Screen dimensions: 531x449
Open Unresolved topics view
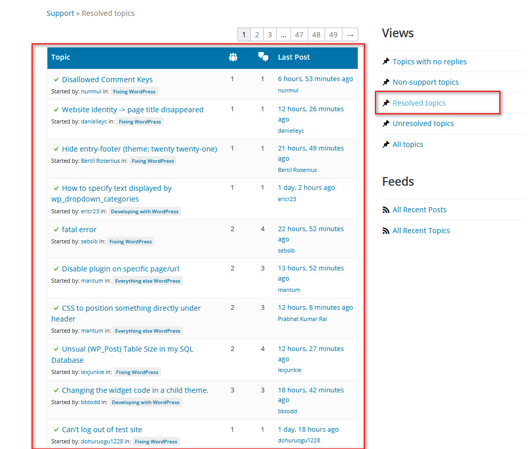(x=423, y=123)
